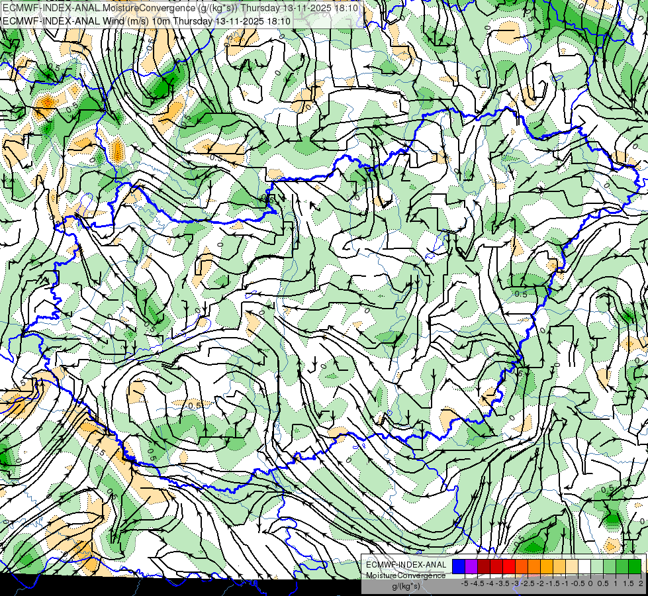Viewport: 648px width, 596px height.
Task: Click the darkest green legend swatch
Action: pos(635,567)
